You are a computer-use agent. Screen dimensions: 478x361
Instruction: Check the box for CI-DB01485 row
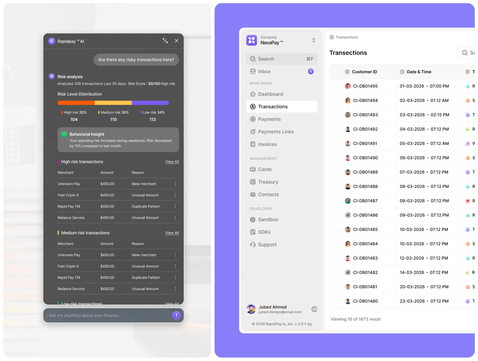click(x=335, y=230)
